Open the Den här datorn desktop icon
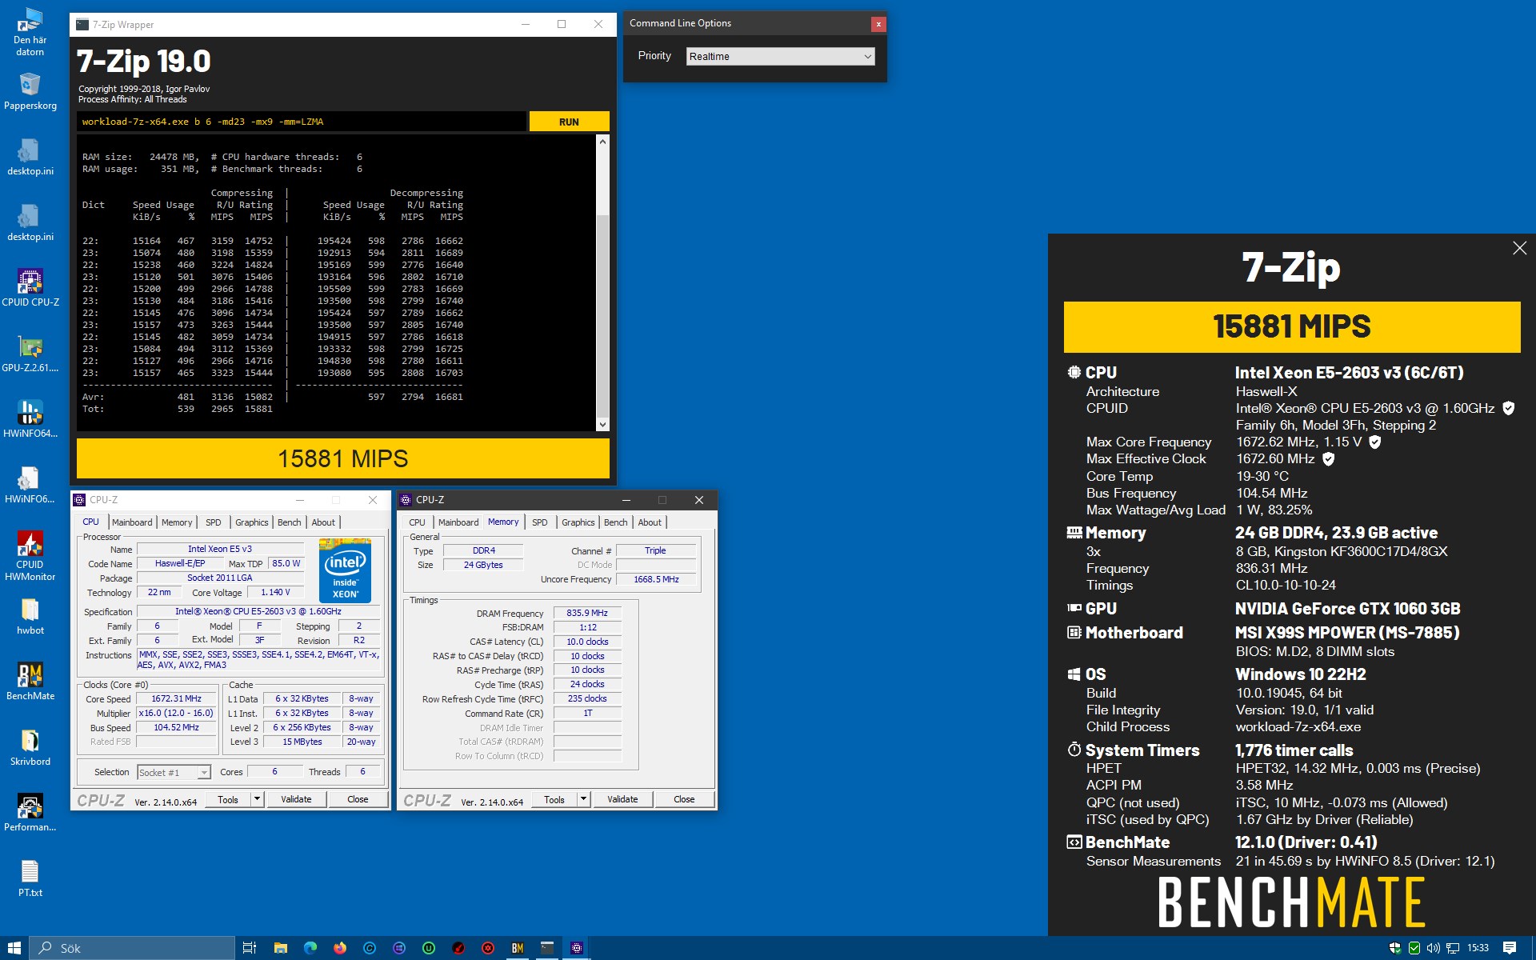1536x960 pixels. coord(30,32)
